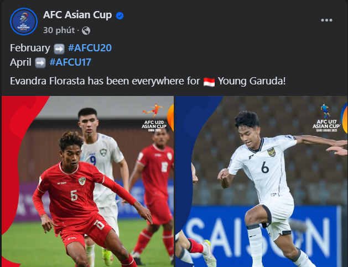Click the Indonesia flag emoji
The width and height of the screenshot is (348, 267).
tap(209, 82)
